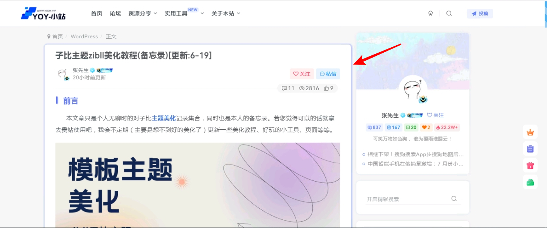This screenshot has width=547, height=228.
Task: Click the green wallet icon in the floating sidebar
Action: point(530,182)
